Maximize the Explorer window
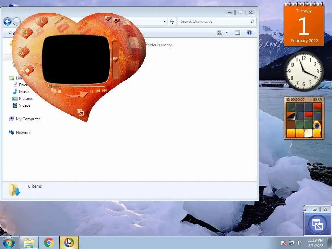Viewport: 332px width, 249px height. pos(240,13)
